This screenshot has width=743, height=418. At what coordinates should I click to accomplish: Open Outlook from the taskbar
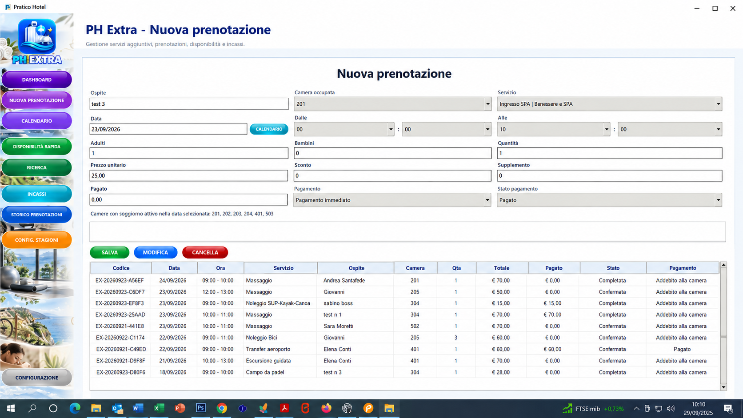(117, 408)
